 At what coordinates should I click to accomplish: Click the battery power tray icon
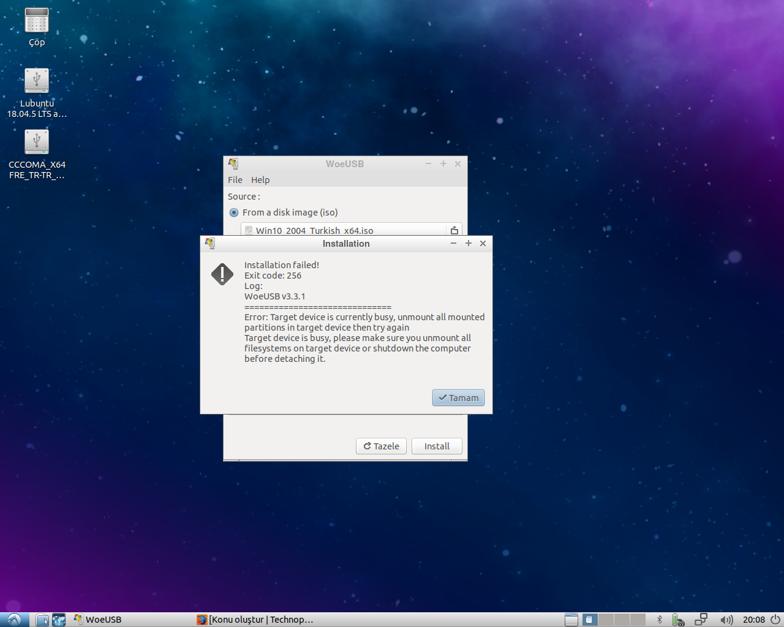coord(678,620)
